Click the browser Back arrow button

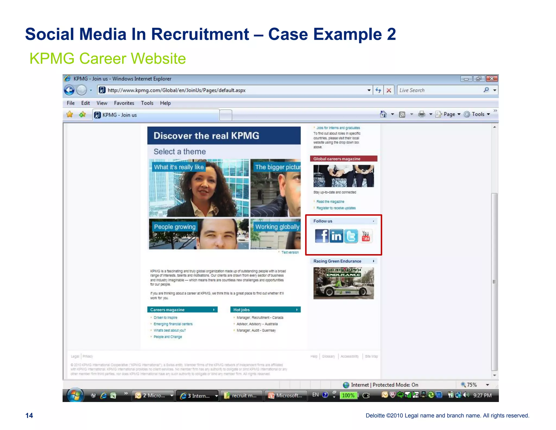tap(69, 90)
